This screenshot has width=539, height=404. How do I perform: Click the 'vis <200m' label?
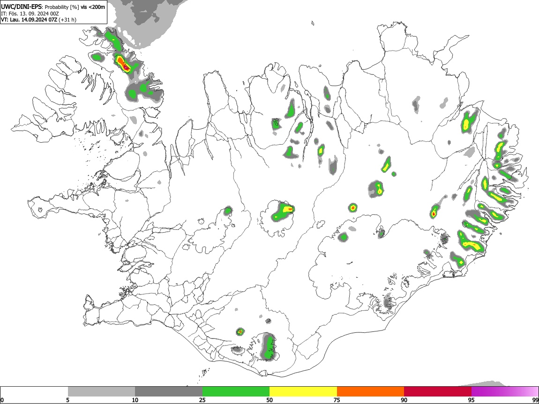[93, 7]
